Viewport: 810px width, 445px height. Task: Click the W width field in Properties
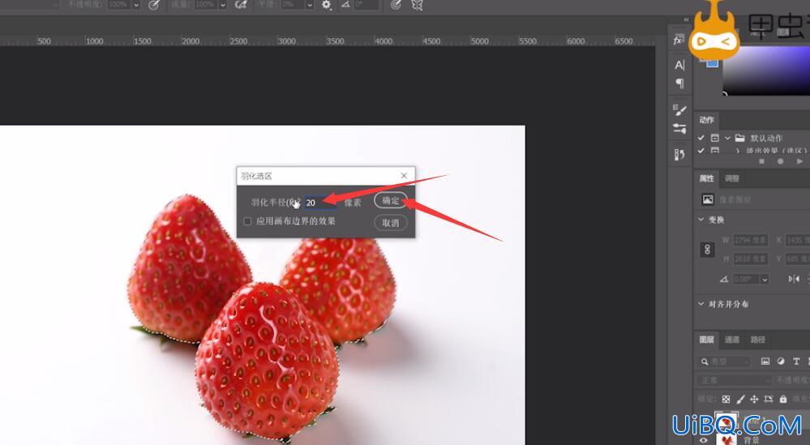pyautogui.click(x=751, y=240)
